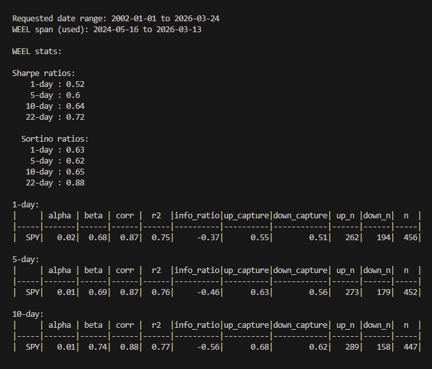
Task: Click the beta value 0.74
Action: [x=98, y=346]
